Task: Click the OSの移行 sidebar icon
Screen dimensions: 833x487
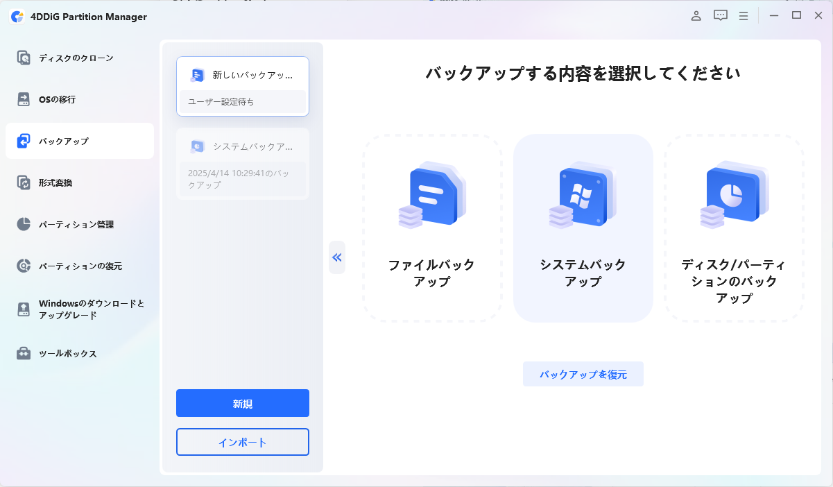Action: 24,99
